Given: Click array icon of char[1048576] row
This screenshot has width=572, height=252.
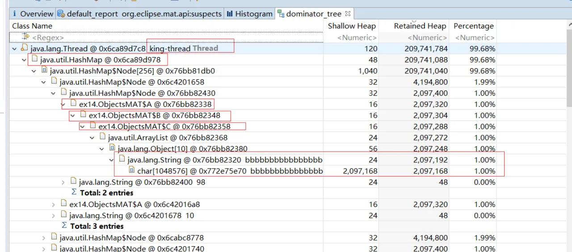Looking at the screenshot, I should point(132,171).
